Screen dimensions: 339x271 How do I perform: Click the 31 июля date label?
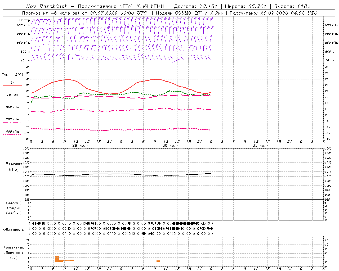261,146
